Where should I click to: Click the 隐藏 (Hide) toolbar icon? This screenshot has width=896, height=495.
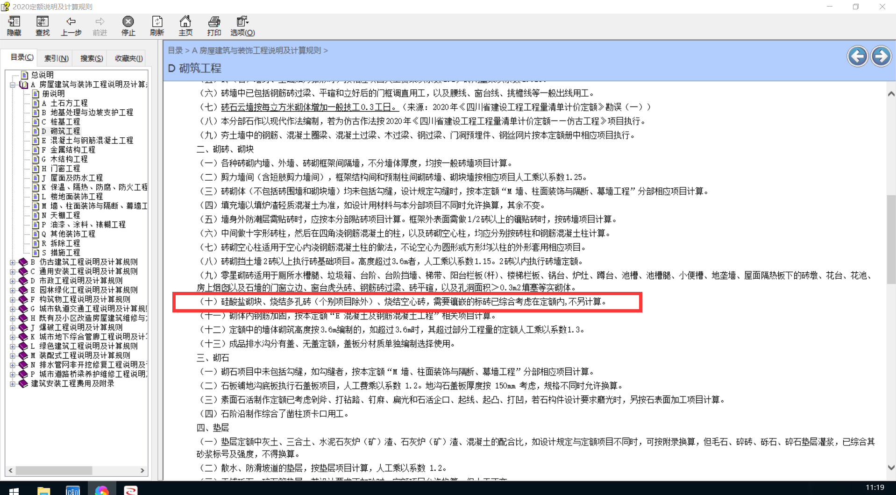click(x=14, y=26)
